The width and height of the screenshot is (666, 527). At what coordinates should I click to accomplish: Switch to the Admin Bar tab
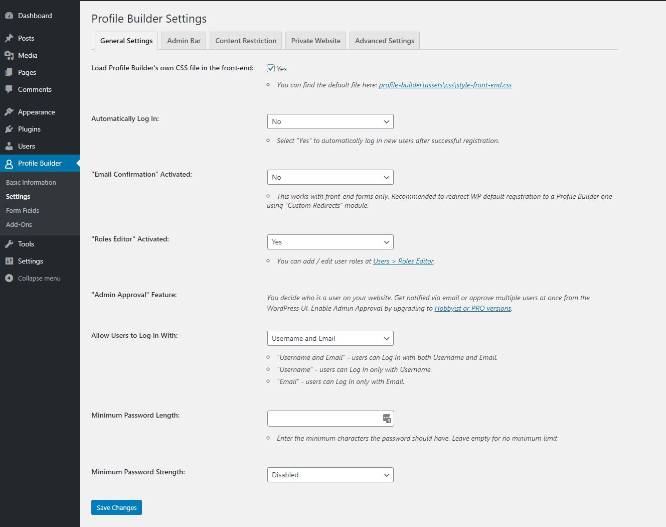184,41
